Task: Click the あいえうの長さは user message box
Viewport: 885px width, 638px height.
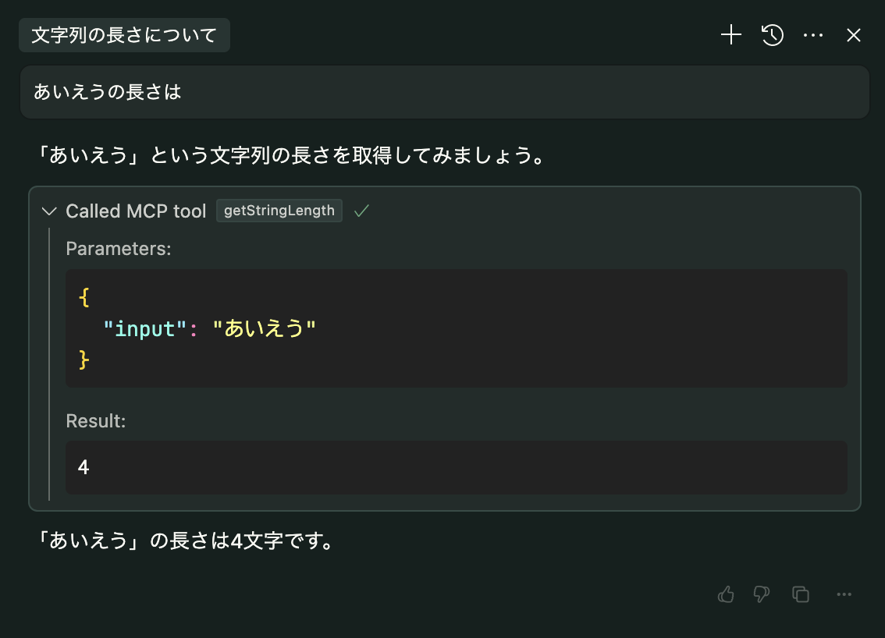Action: 444,92
